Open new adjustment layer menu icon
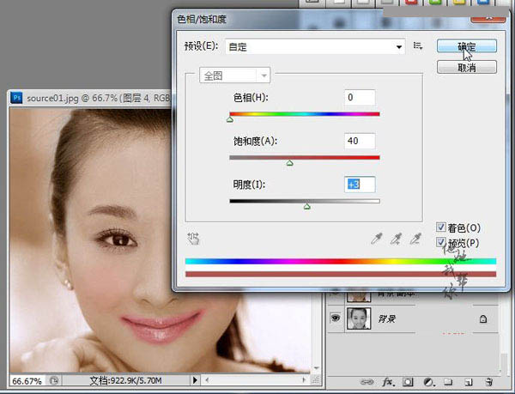This screenshot has width=515, height=394. click(x=428, y=382)
